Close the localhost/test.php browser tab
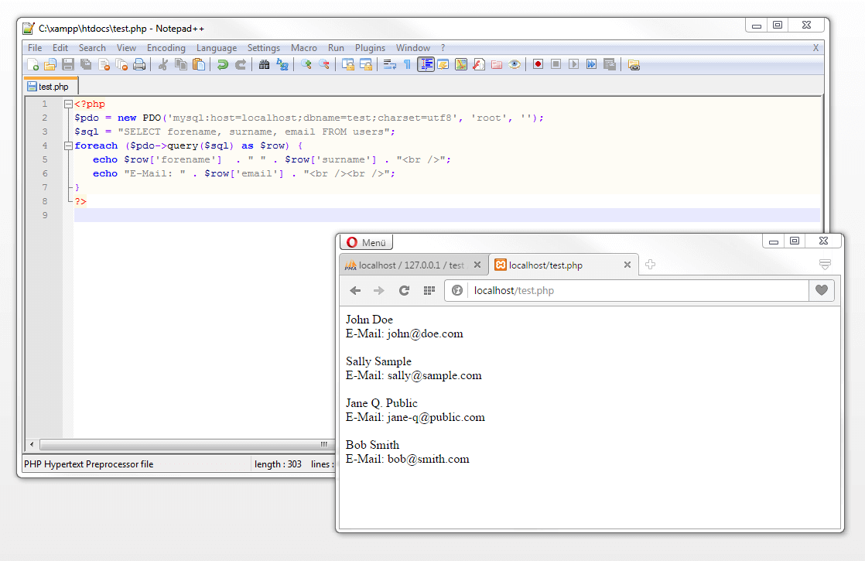Image resolution: width=865 pixels, height=561 pixels. 627,265
